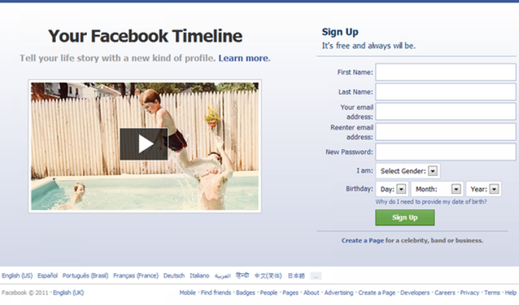This screenshot has height=305, width=519.
Task: Open the Create a Page footer link
Action: tap(377, 292)
